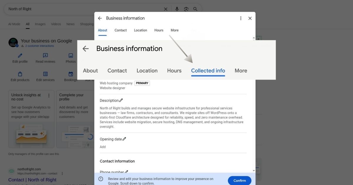The width and height of the screenshot is (353, 185).
Task: Click the northofright.com site name in results
Action: pyautogui.click(x=29, y=169)
